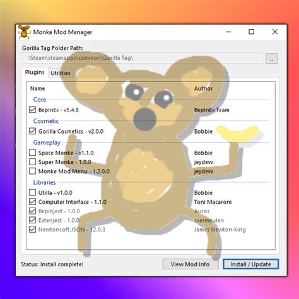The image size is (299, 299).
Task: Uncheck the BepInEx - v5.4.8 checkbox
Action: [x=32, y=110]
